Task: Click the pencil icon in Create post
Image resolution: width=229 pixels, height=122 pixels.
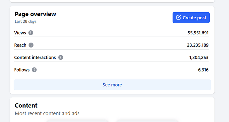Action: [178, 17]
